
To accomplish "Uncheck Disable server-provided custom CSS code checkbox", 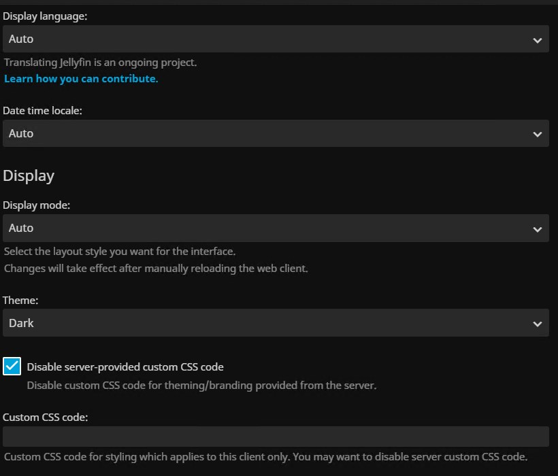I will pyautogui.click(x=12, y=367).
